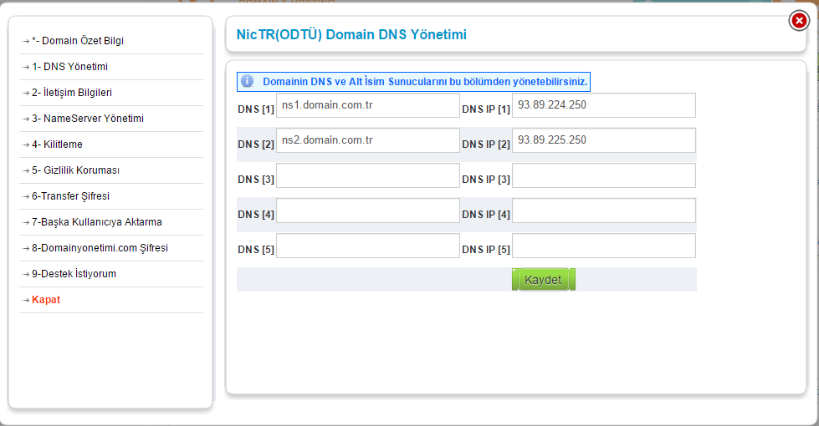Open 7-Başka Kullanıcıya Aktarma menu item

97,222
